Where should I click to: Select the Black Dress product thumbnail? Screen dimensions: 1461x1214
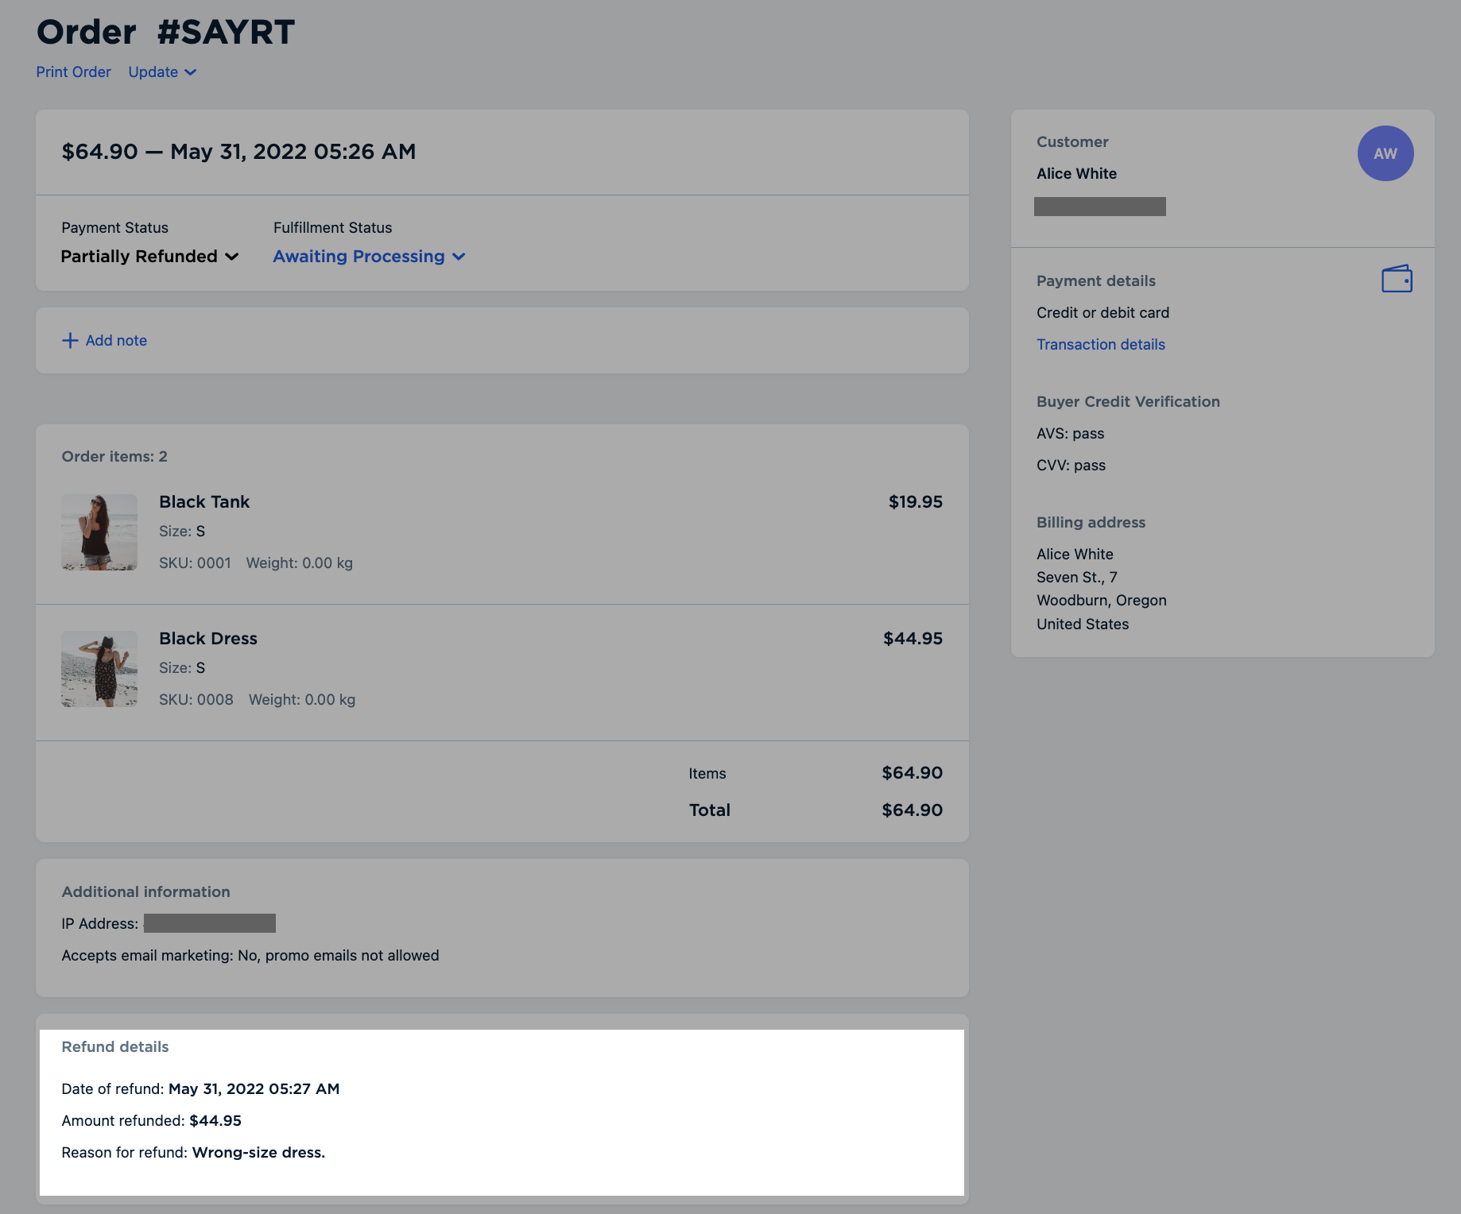coord(99,668)
